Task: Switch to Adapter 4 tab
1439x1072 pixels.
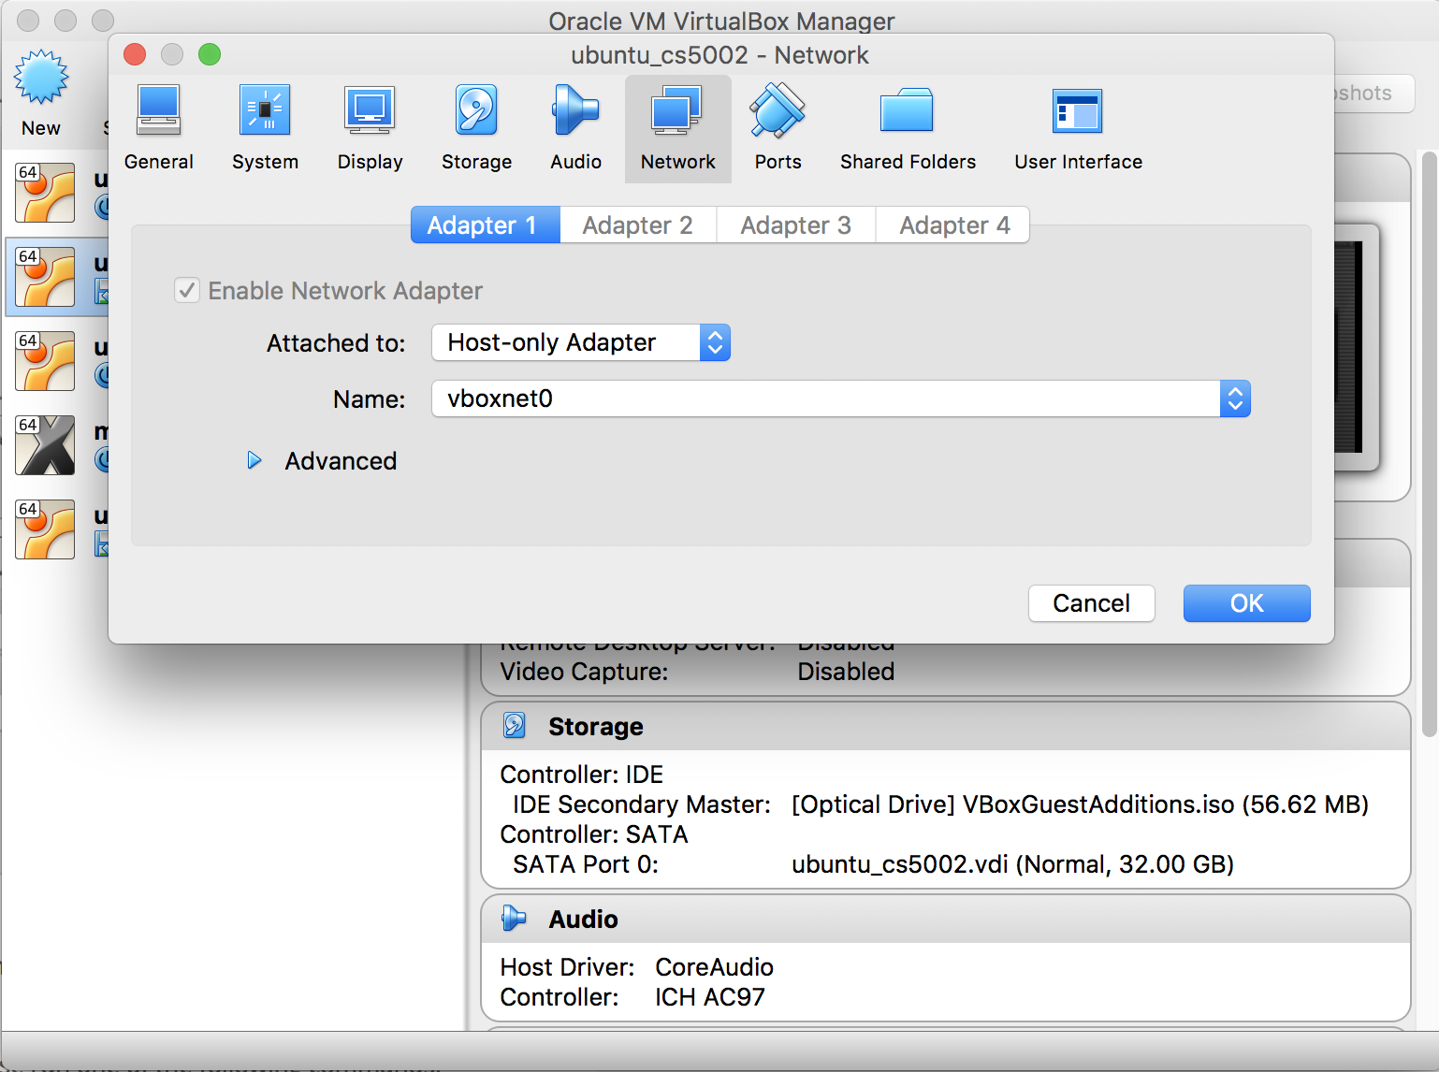Action: tap(953, 225)
